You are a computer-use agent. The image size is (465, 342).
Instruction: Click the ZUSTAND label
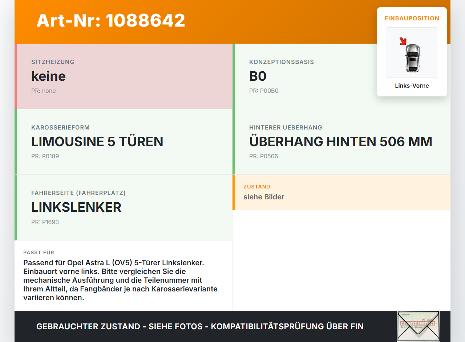click(257, 187)
